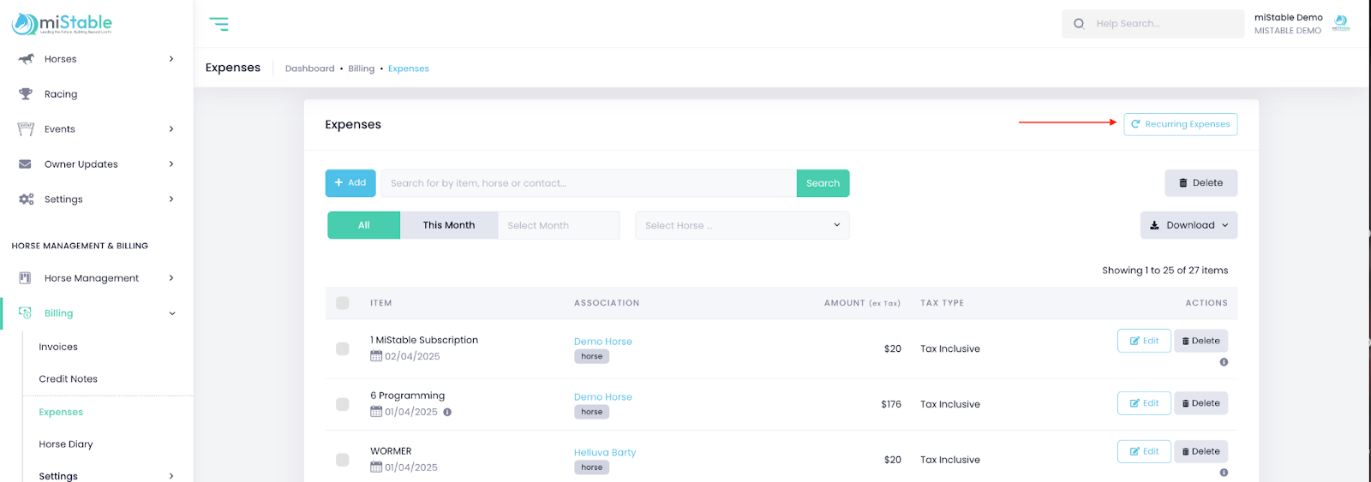Image resolution: width=1371 pixels, height=482 pixels.
Task: Click the Add expense button
Action: 350,183
